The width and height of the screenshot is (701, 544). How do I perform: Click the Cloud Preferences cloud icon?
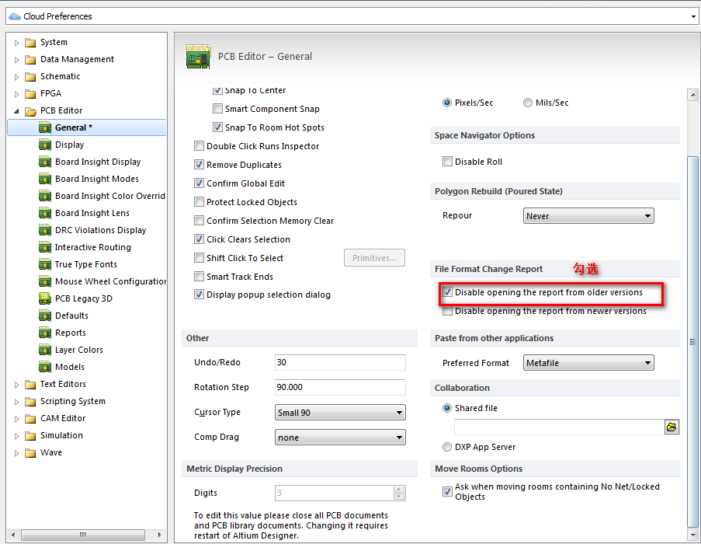[x=14, y=16]
